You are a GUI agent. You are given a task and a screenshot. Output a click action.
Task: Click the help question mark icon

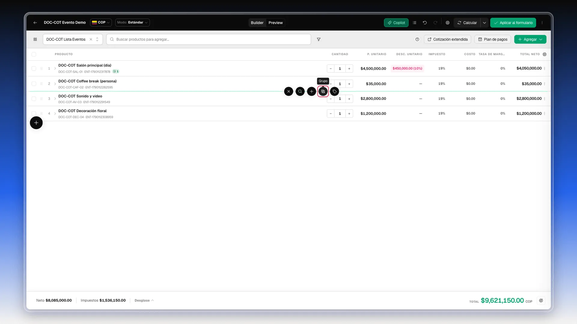417,39
